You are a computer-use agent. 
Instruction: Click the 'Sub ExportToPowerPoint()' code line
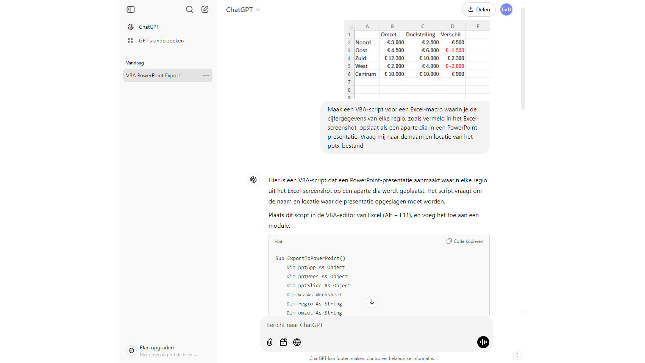coord(310,258)
